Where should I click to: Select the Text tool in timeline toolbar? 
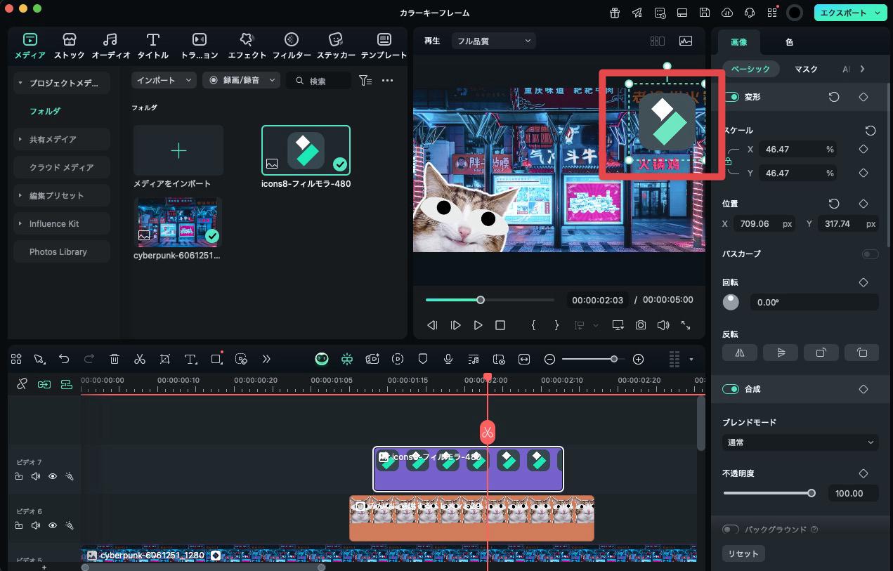190,359
